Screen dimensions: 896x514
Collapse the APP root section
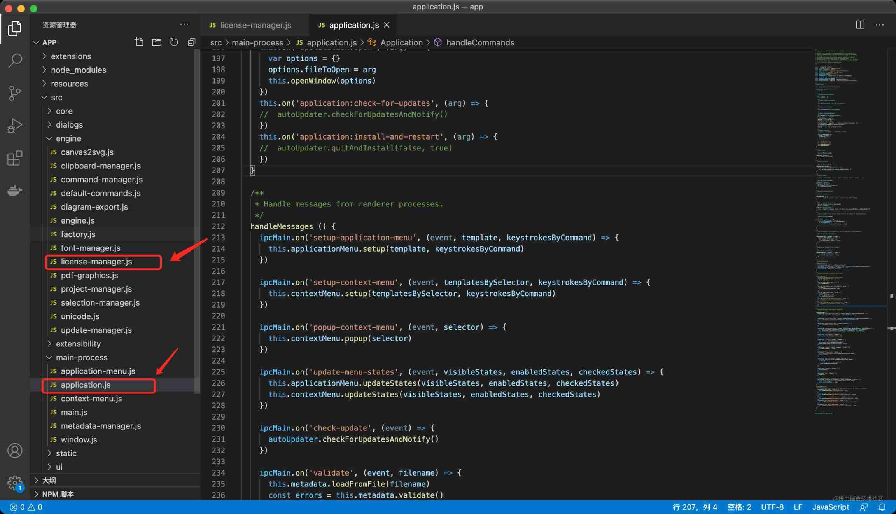point(49,42)
